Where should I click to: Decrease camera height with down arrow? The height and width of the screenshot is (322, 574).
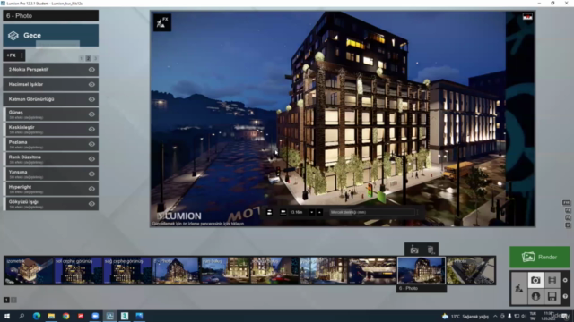pos(311,212)
